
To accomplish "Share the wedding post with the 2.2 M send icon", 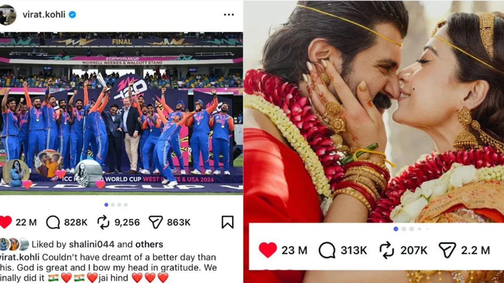I will point(447,250).
